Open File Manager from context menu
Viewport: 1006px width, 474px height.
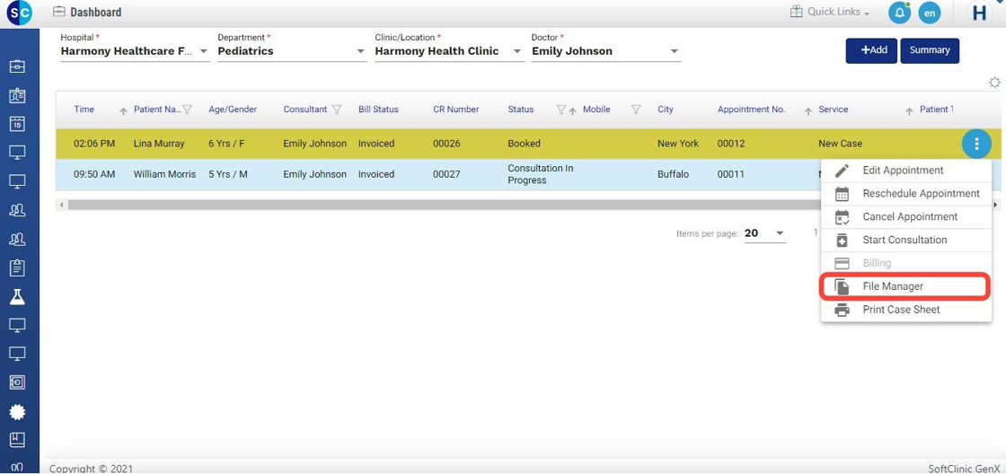[x=906, y=286]
